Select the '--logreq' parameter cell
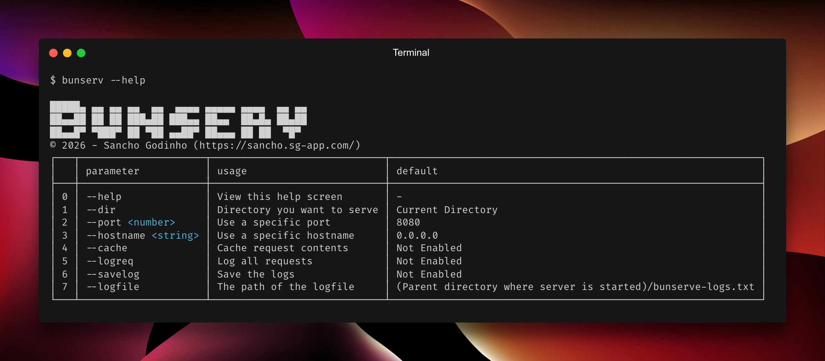Viewport: 825px width, 361px height. [x=110, y=261]
